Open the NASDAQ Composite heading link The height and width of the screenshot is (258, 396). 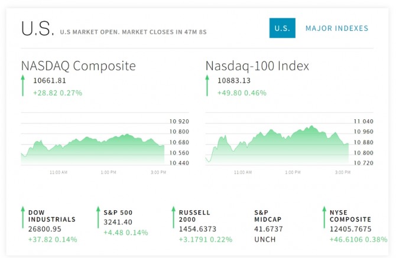[78, 66]
